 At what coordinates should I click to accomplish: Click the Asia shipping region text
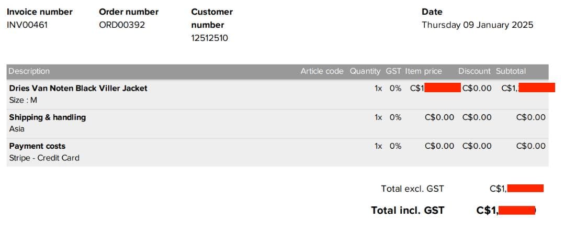click(17, 129)
